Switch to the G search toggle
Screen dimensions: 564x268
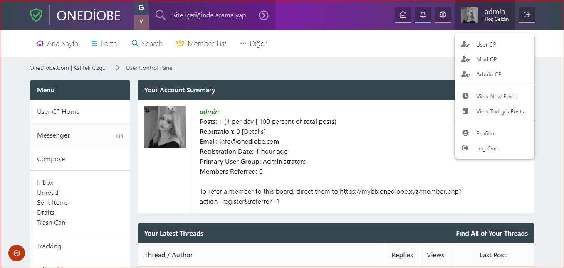tap(141, 7)
